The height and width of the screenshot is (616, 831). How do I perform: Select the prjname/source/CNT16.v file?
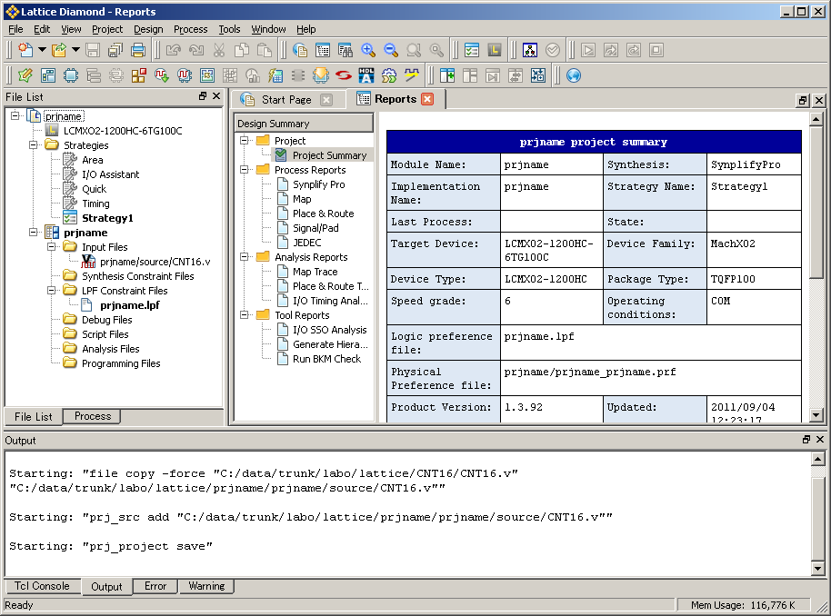point(155,262)
